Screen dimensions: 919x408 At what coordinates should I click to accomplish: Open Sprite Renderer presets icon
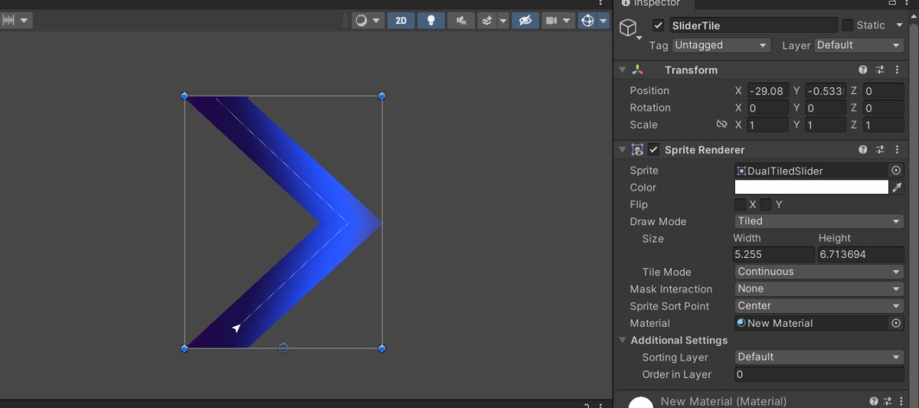881,150
